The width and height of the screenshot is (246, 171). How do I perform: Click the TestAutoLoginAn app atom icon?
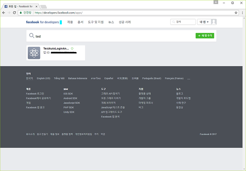point(34,53)
